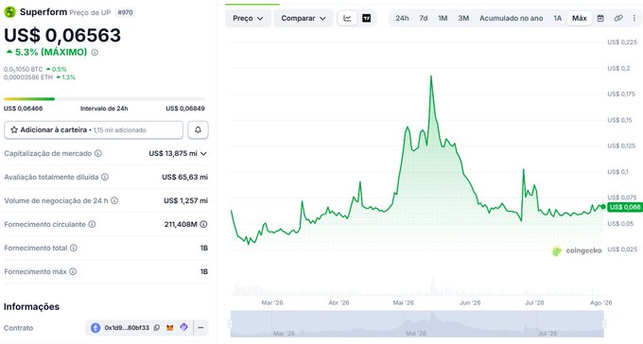Select Acumulado no ano range
Viewport: 643px width, 344px height.
click(x=511, y=18)
